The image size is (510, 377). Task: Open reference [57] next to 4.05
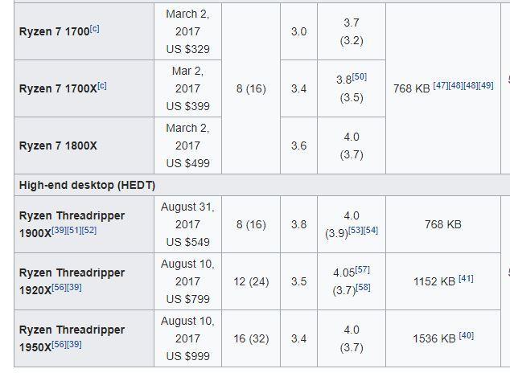(x=362, y=270)
